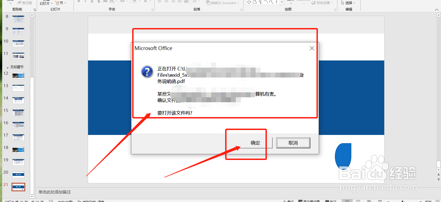Screen dimensions: 441x202
Task: Click the slide pane scroll up arrow
Action: (x=32, y=15)
